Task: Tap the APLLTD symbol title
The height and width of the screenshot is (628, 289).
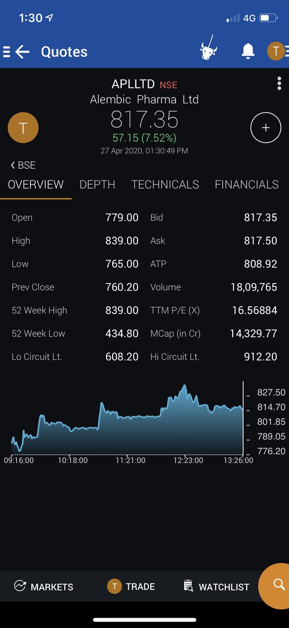Action: [x=134, y=84]
